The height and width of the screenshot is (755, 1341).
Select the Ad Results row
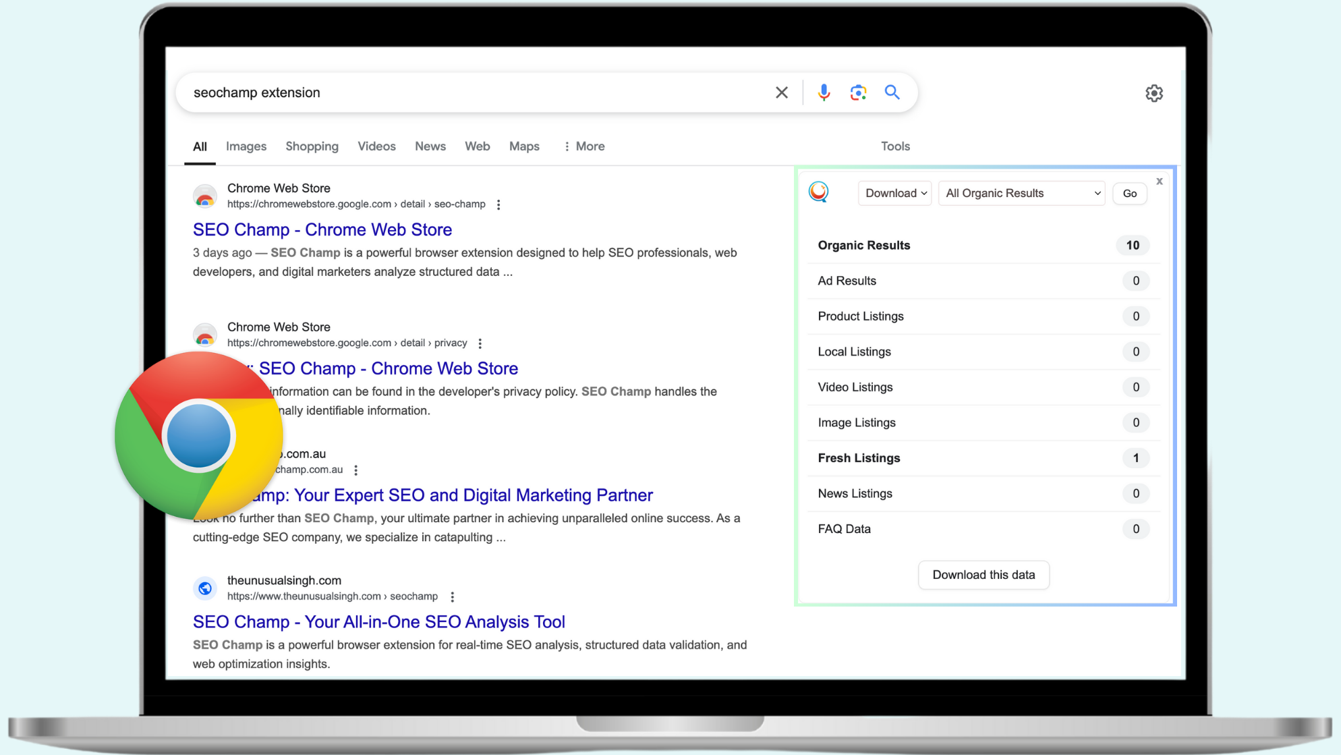pyautogui.click(x=983, y=281)
